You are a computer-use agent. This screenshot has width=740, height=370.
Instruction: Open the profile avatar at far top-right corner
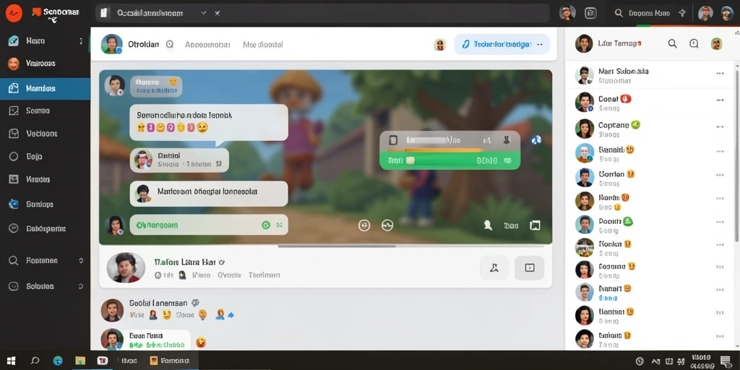coord(727,13)
